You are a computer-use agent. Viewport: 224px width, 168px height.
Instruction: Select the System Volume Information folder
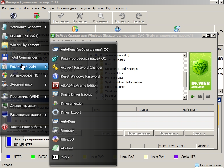pos(123,82)
